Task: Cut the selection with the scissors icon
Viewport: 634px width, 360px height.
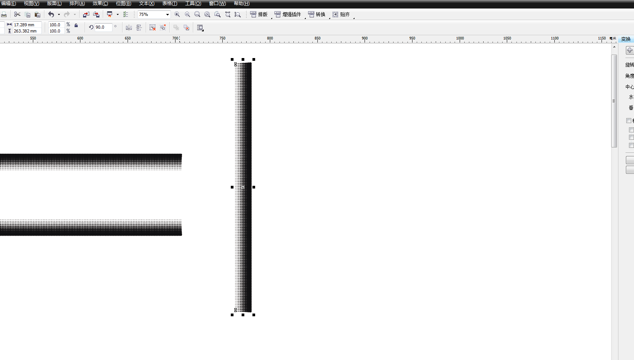Action: [x=17, y=14]
